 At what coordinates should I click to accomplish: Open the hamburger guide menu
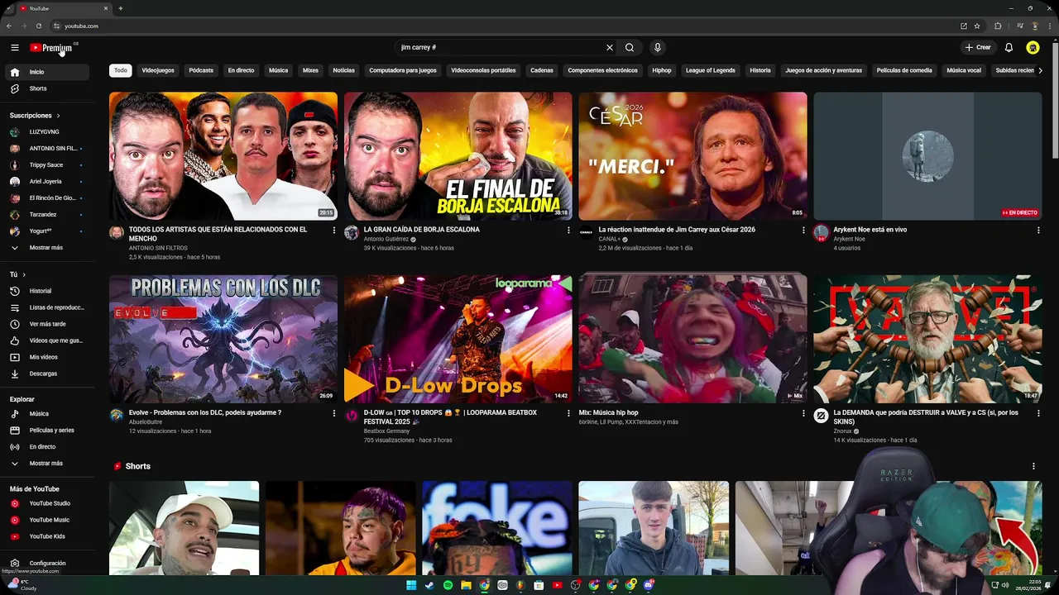pyautogui.click(x=14, y=48)
